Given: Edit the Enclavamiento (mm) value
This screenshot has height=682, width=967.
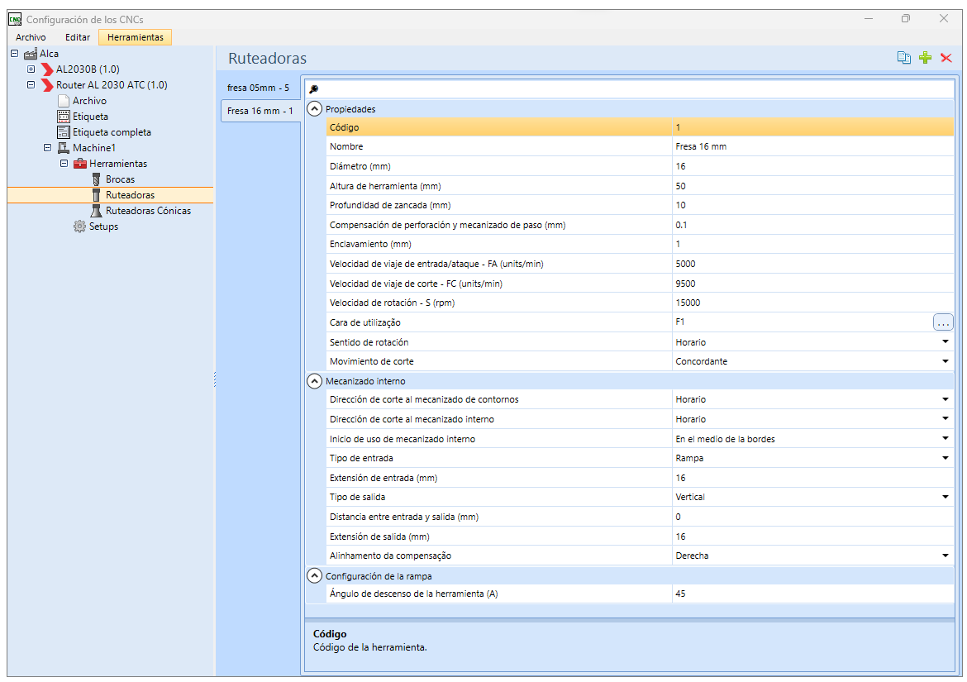Looking at the screenshot, I should [812, 244].
